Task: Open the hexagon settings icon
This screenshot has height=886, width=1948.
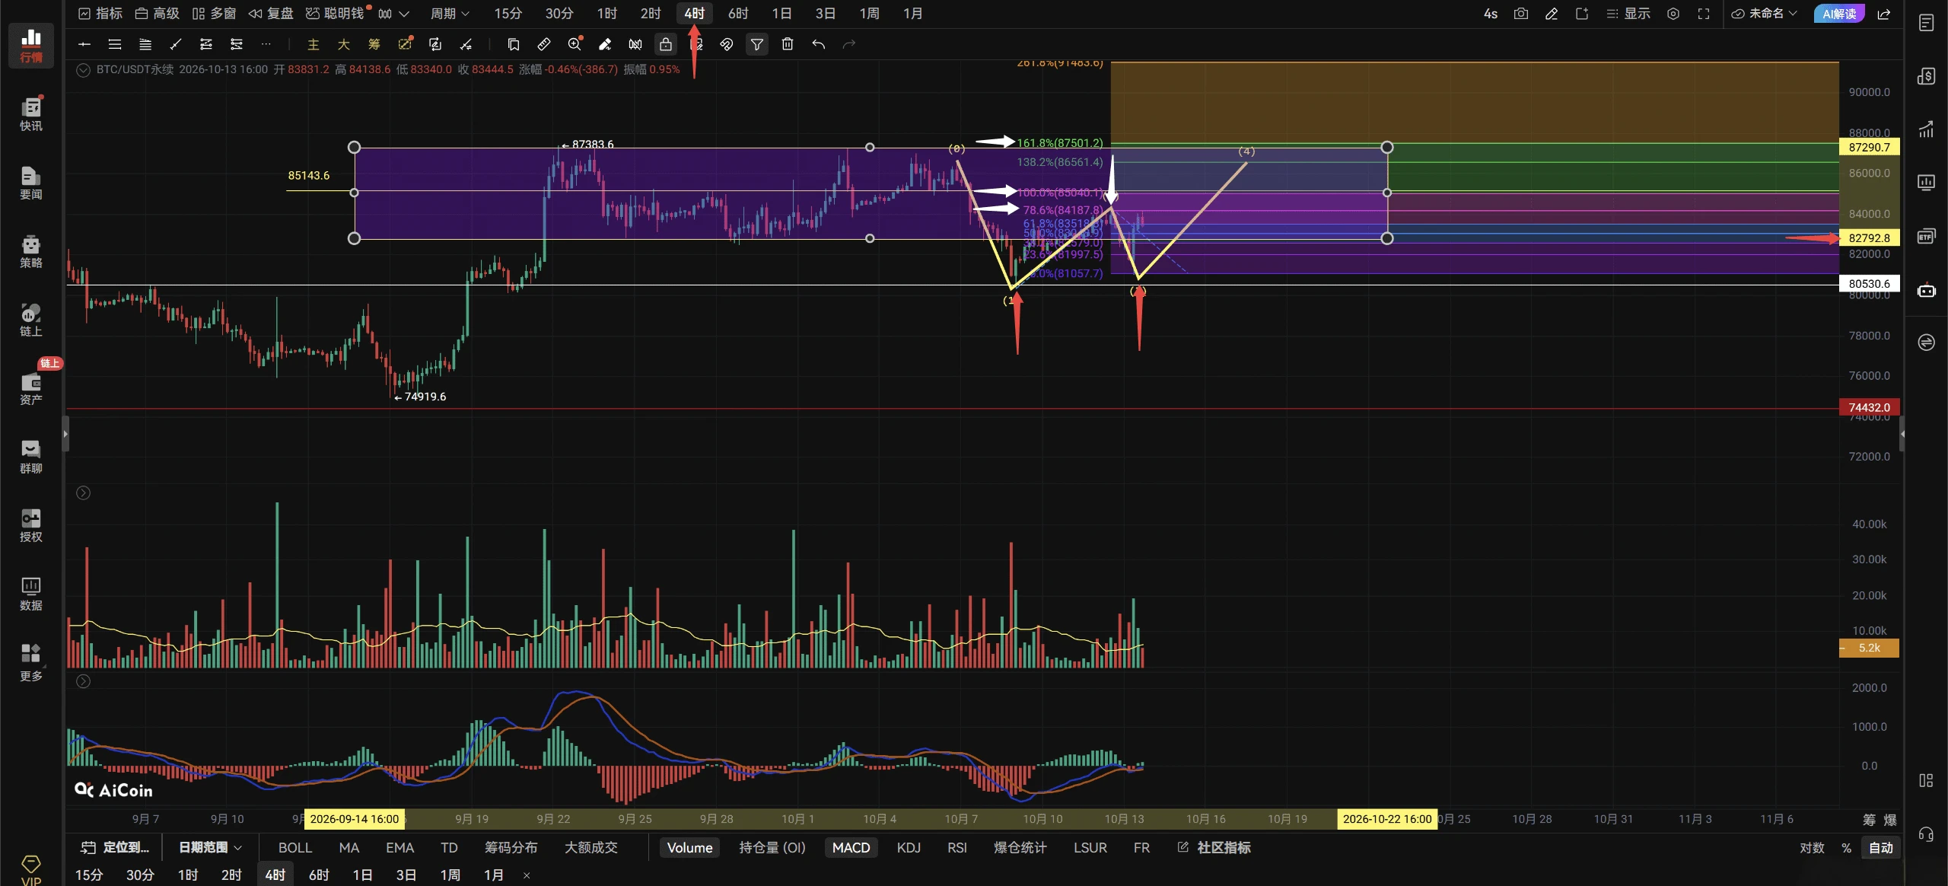Action: 1673,14
